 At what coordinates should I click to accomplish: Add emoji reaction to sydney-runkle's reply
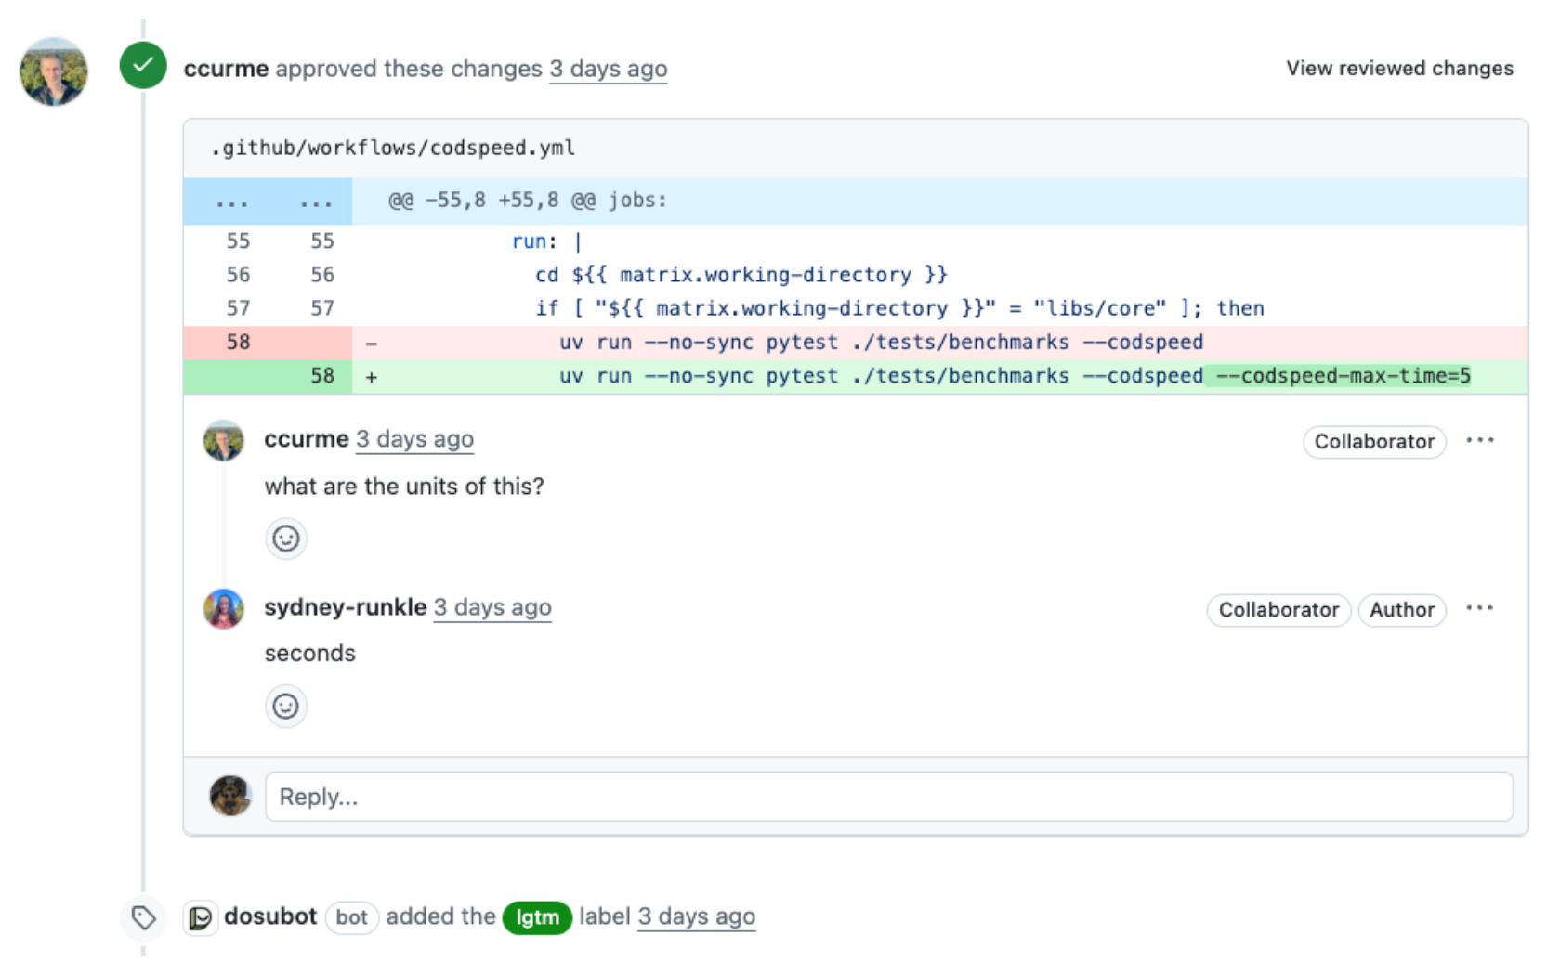tap(285, 707)
